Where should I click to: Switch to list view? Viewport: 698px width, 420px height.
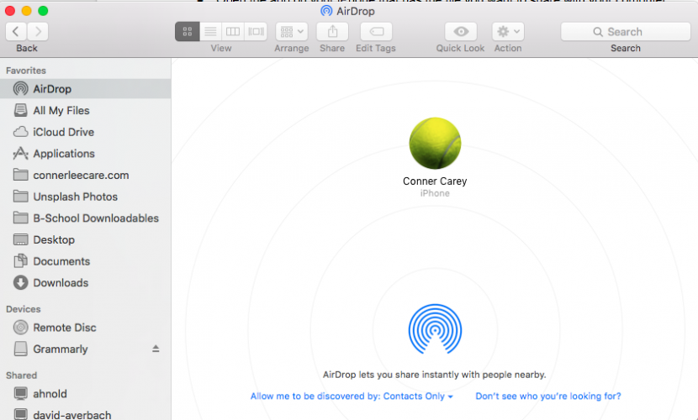click(210, 32)
